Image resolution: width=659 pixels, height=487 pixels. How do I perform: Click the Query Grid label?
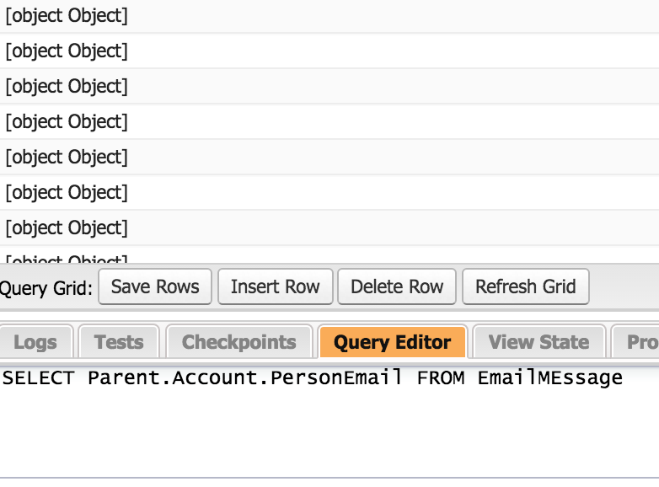pyautogui.click(x=46, y=288)
